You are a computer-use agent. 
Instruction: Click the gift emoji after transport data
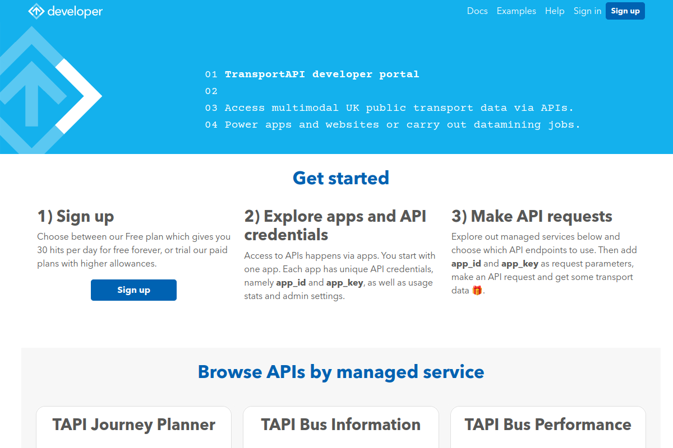pyautogui.click(x=477, y=290)
